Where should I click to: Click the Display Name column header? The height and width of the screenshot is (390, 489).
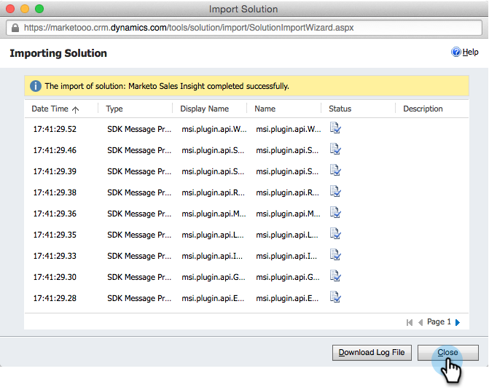[204, 109]
